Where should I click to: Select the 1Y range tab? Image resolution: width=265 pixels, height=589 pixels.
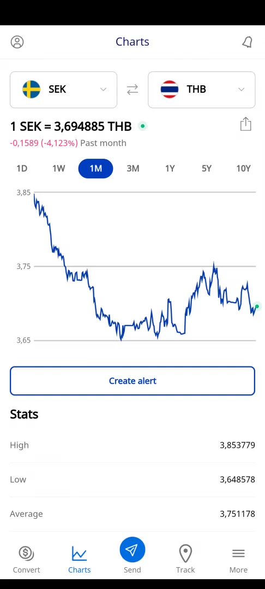[170, 169]
